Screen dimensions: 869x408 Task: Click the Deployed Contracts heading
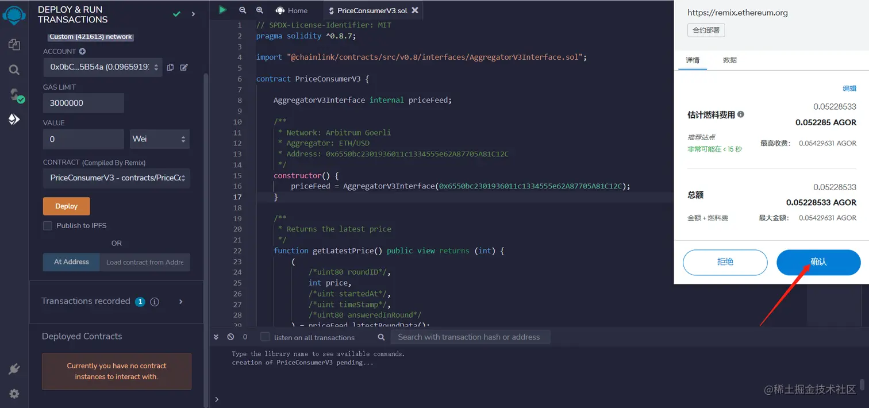pos(82,337)
